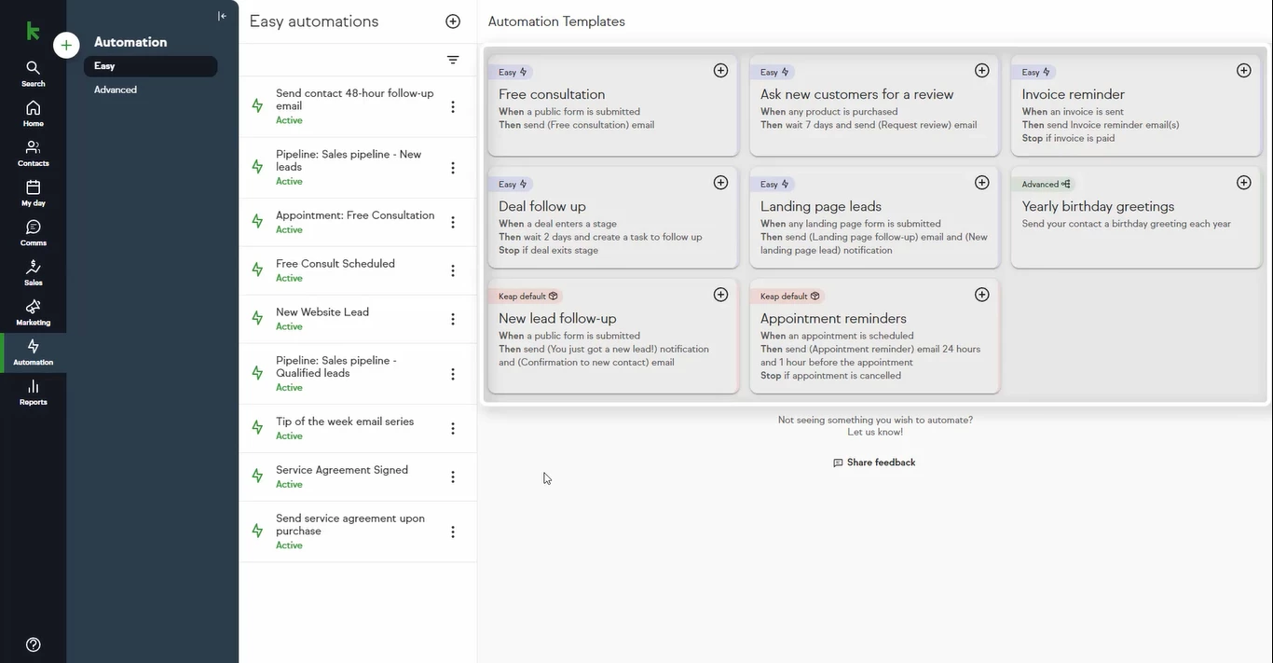Select the Easy automation tab
Viewport: 1273px width, 663px height.
click(150, 66)
